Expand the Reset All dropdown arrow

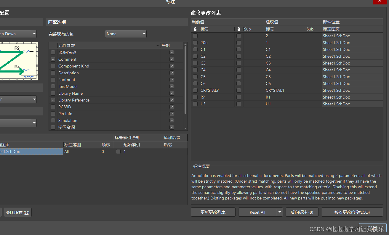[280, 212]
